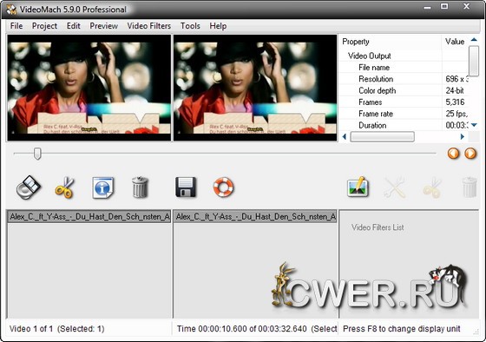Select the Frames property row

tap(404, 102)
